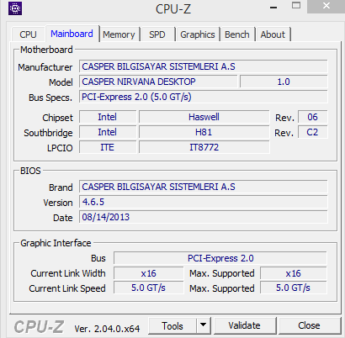This screenshot has width=345, height=338.
Task: Click the BIOS date 08/14/2013
Action: coord(204,217)
